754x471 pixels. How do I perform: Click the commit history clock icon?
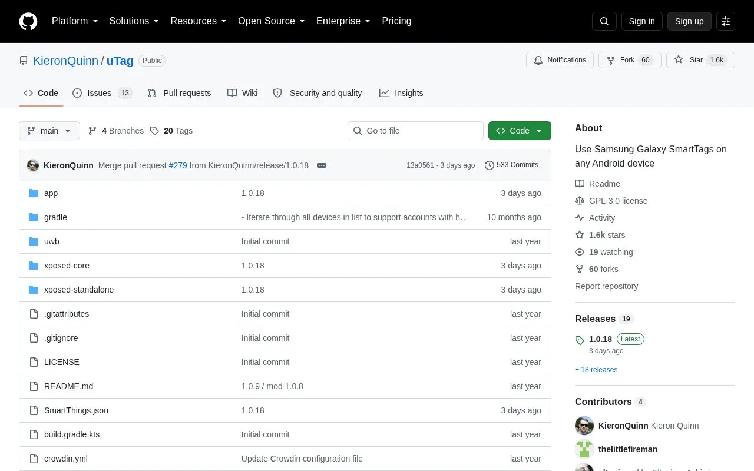tap(490, 165)
